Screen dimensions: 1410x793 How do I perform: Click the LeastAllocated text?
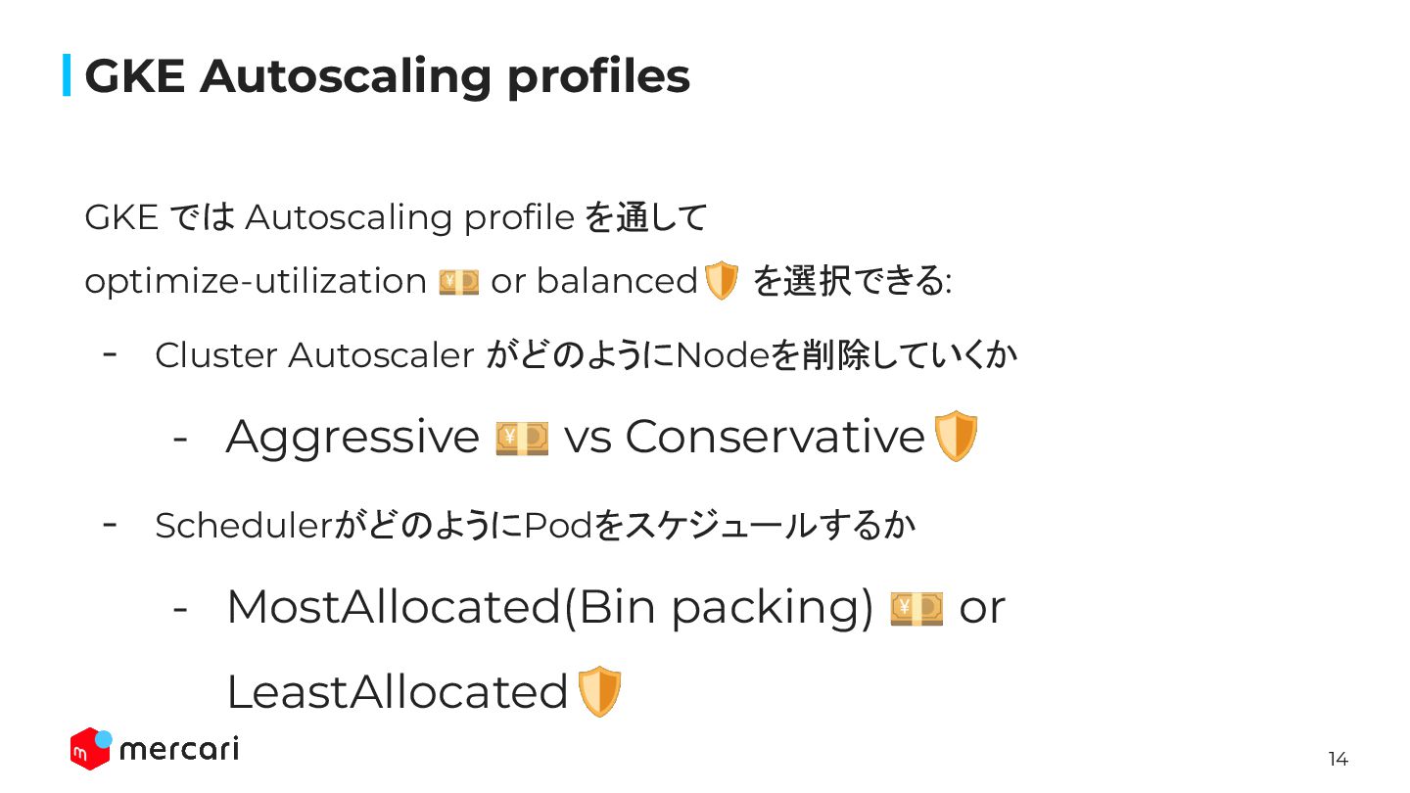[x=397, y=692]
